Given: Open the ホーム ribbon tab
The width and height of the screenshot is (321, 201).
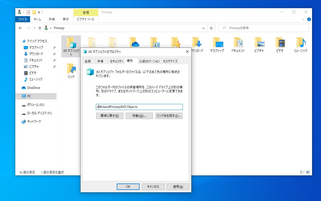Looking at the screenshot, I should click(x=38, y=19).
